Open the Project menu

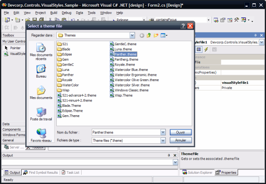tap(40, 13)
